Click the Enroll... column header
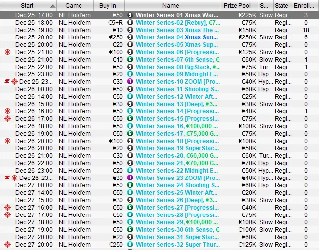319x250 pixels. tap(306, 6)
